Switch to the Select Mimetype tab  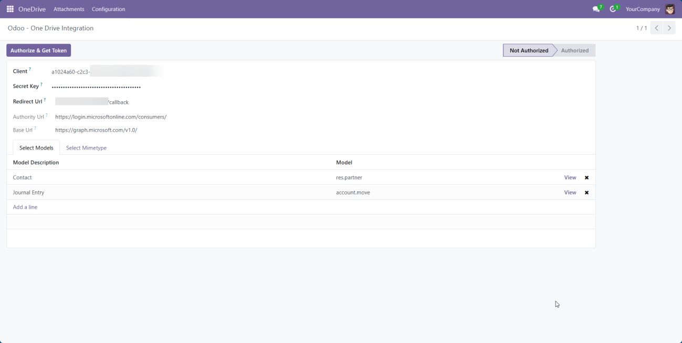pyautogui.click(x=86, y=148)
